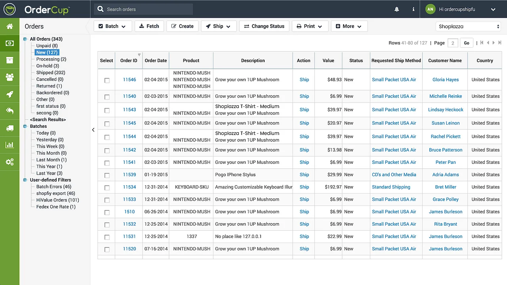Open the Settings gears icon
Image resolution: width=507 pixels, height=285 pixels.
(x=10, y=162)
